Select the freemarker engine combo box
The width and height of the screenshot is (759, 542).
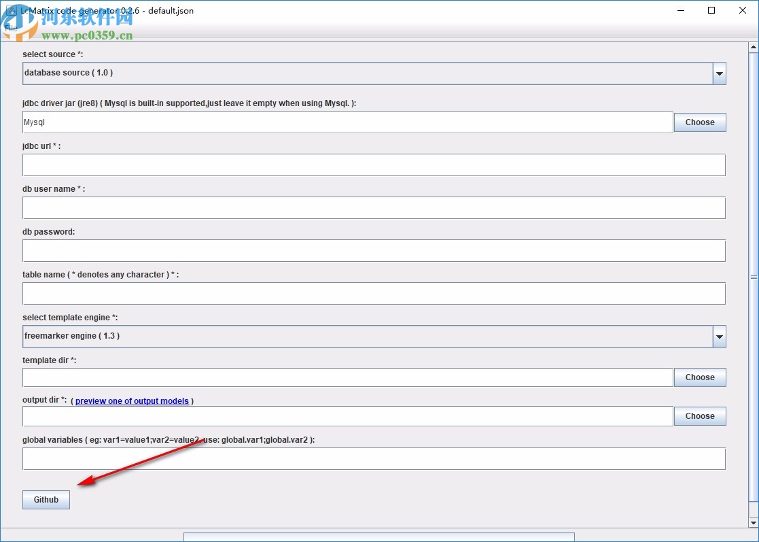tap(374, 336)
